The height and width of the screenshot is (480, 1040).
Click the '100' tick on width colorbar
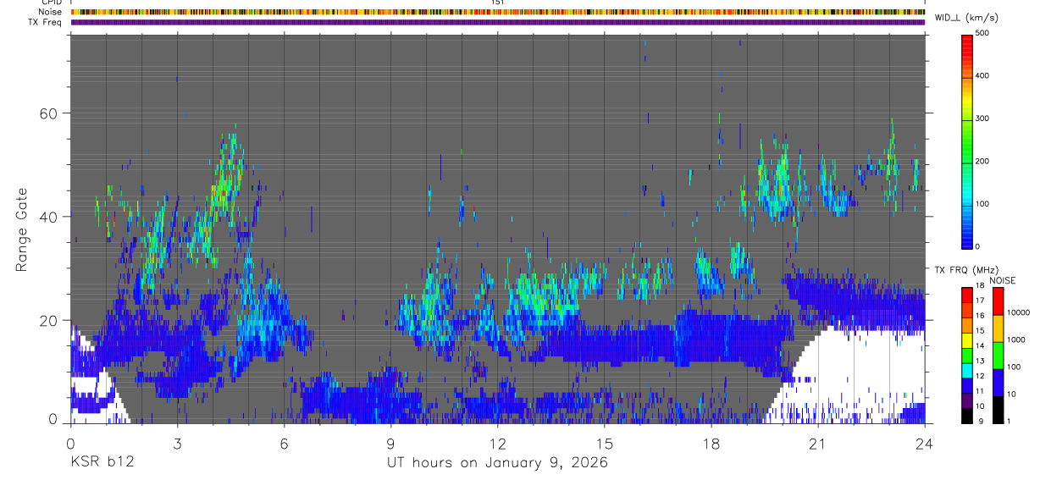(983, 204)
